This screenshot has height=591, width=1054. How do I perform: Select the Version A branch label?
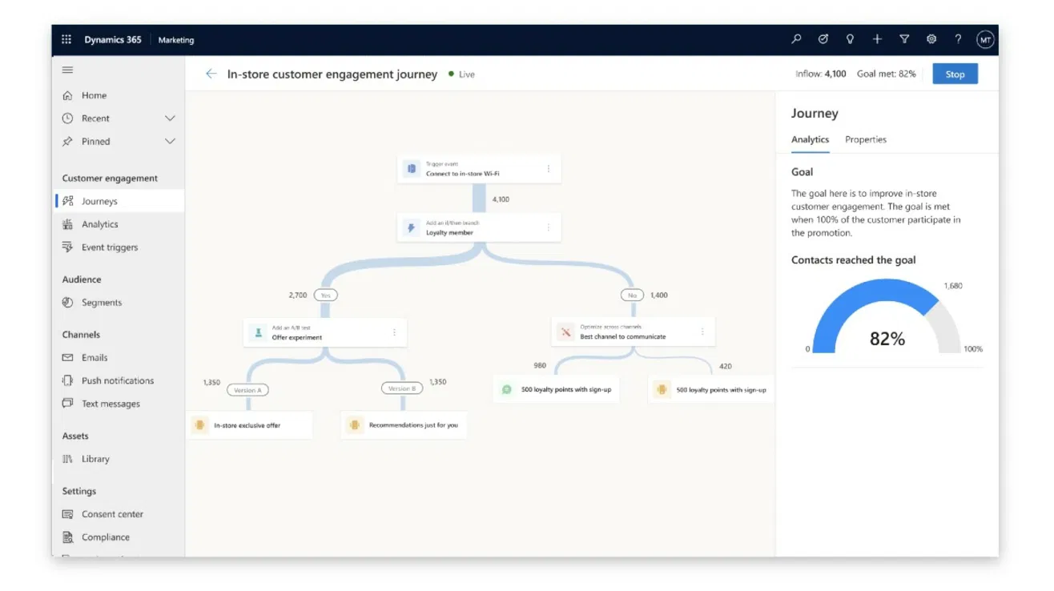[247, 390]
